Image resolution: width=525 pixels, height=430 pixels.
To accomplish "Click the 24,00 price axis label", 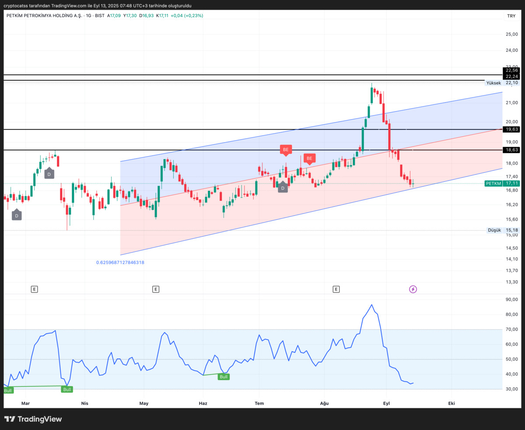I will pos(511,50).
